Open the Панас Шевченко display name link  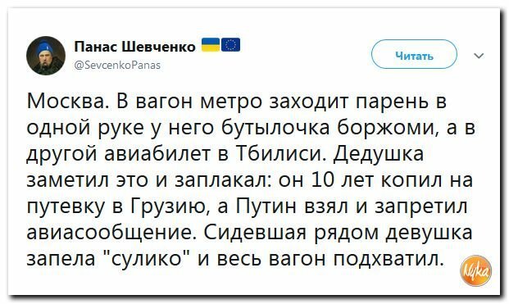135,47
